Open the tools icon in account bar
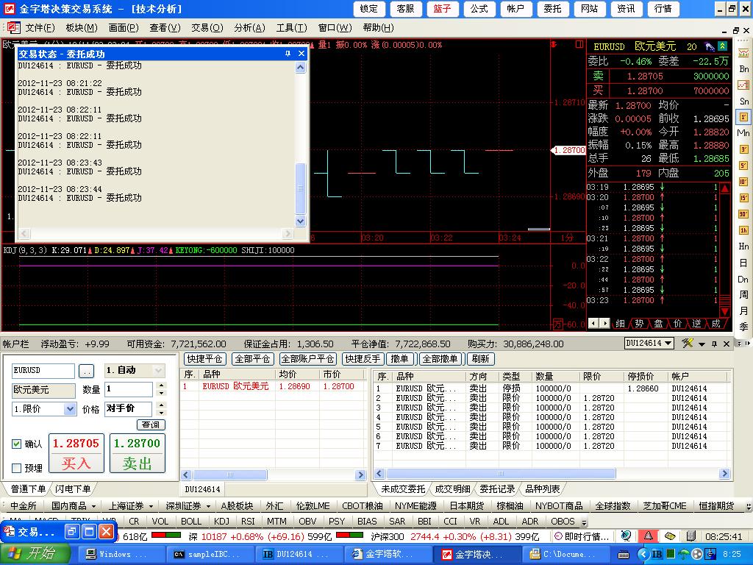 point(688,344)
